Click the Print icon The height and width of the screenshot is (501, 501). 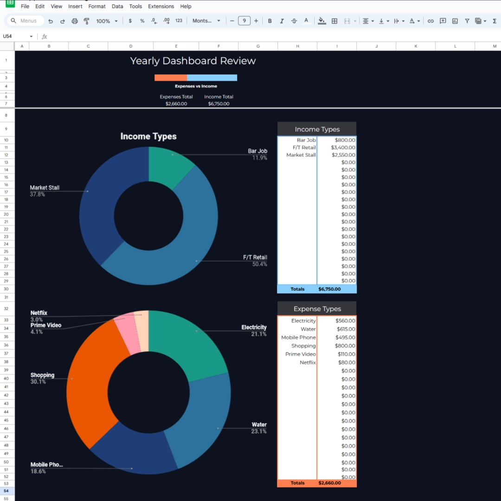coord(75,21)
